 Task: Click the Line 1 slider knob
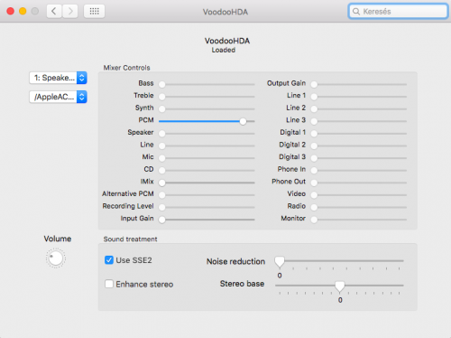[314, 97]
